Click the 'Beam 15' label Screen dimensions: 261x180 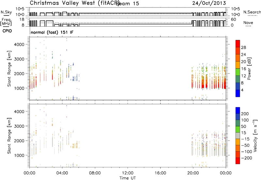pos(127,4)
